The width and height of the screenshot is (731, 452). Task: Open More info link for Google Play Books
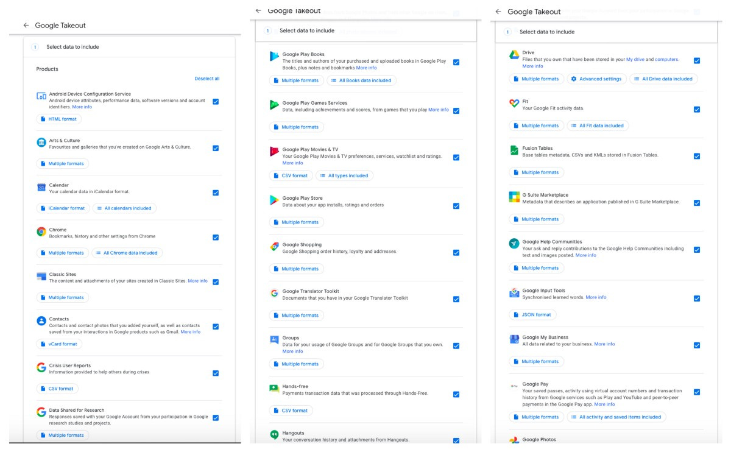[x=367, y=68]
